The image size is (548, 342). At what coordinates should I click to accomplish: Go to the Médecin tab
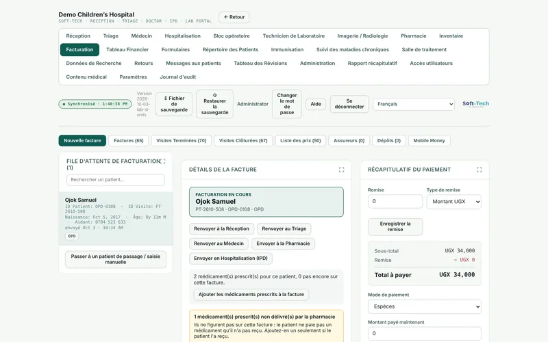[x=142, y=36]
